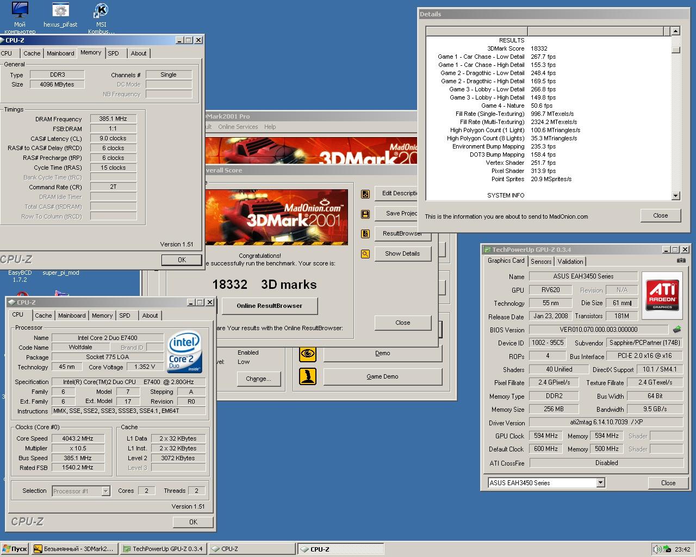Viewport: 696px width, 557px height.
Task: Open the Online Services menu in 3DMark
Action: point(238,127)
